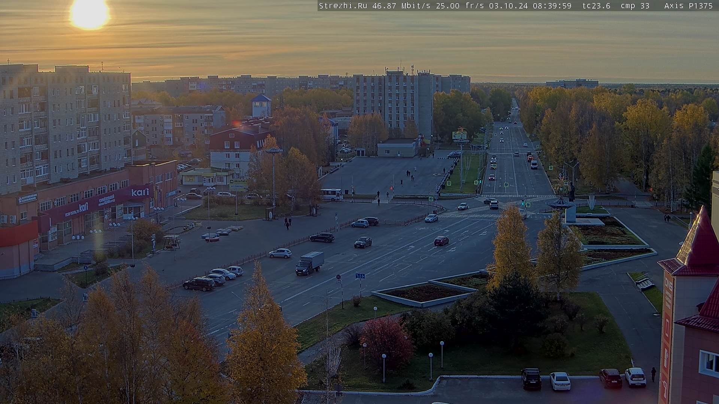Select the 46.87 Mbit/s bitrate readout
This screenshot has width=719, height=404.
401,6
